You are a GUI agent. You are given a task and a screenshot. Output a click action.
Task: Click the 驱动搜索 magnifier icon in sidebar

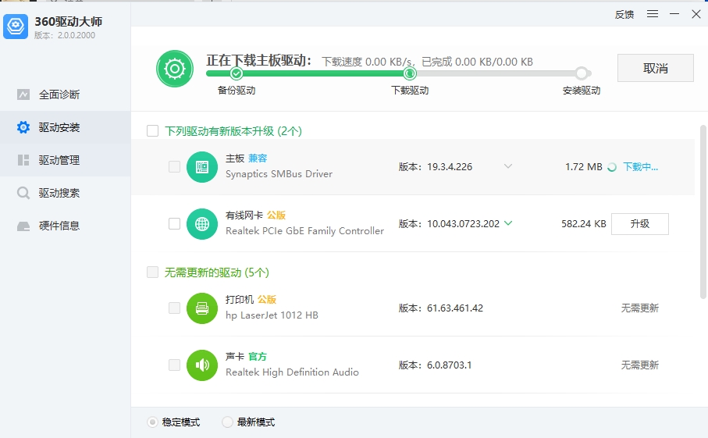23,194
